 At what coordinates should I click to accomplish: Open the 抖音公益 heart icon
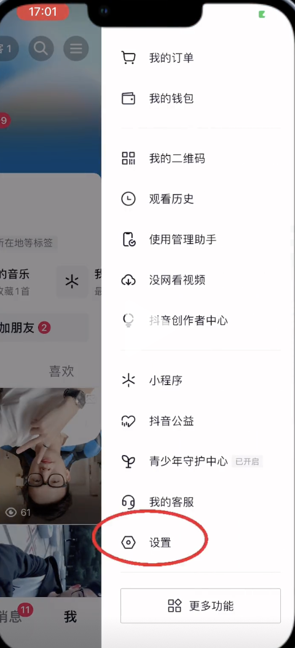128,421
